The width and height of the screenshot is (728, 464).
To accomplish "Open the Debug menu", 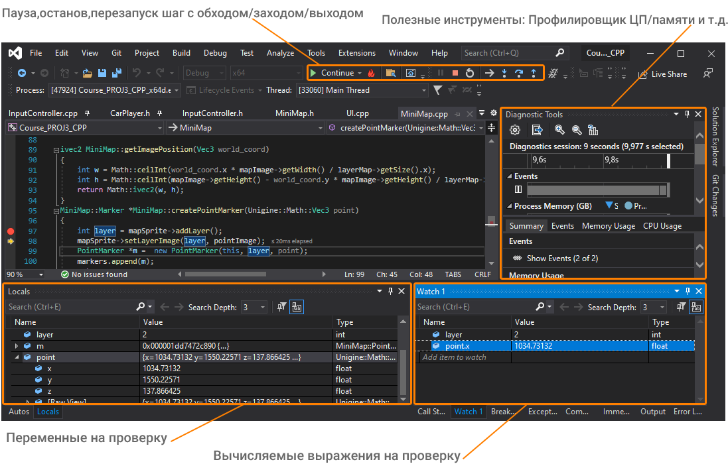I will coord(215,53).
